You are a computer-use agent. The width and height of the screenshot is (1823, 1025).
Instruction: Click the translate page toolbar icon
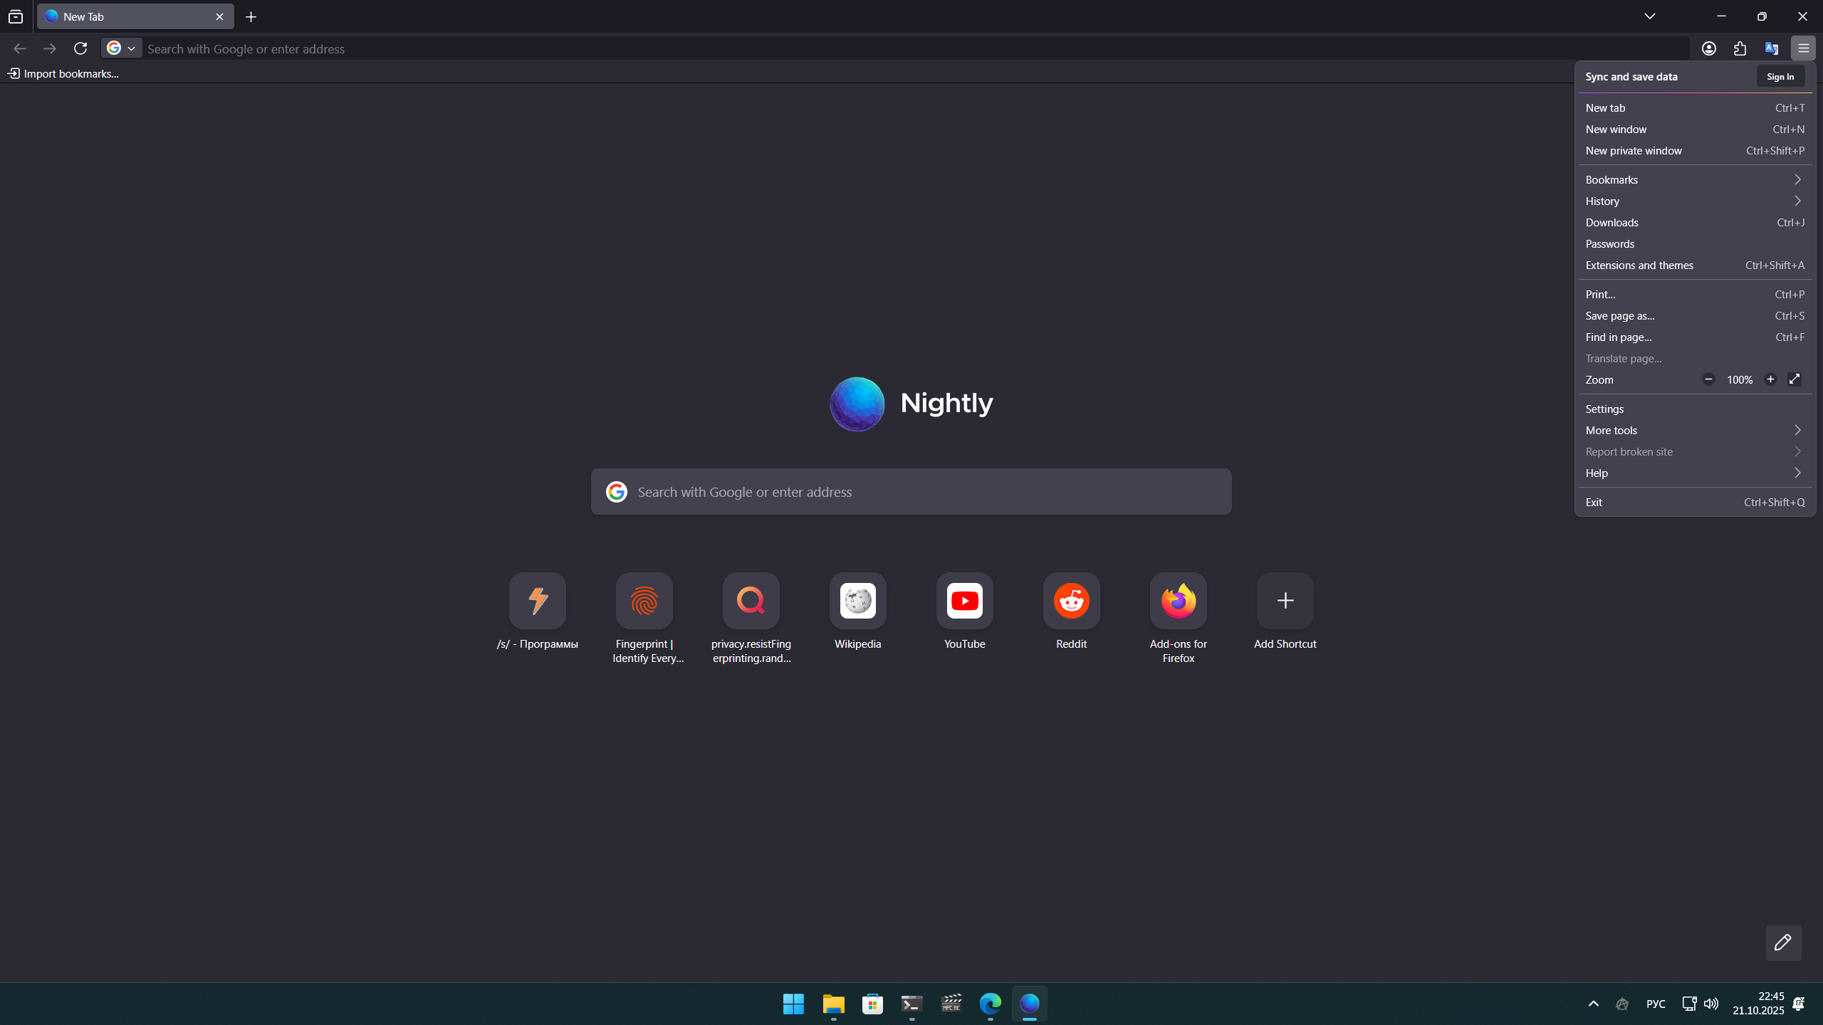pos(1771,48)
